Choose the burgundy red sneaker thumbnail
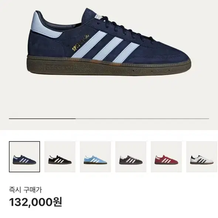This screenshot has height=218, width=218. pyautogui.click(x=166, y=157)
